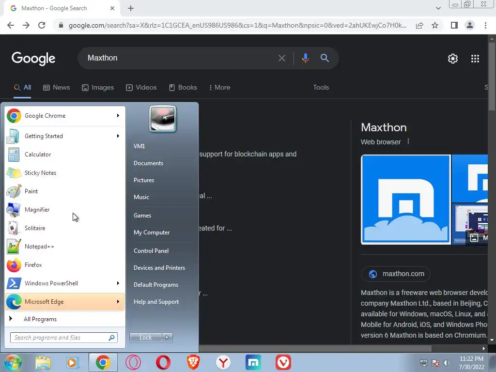Click the volume speaker tray icon

click(447, 363)
